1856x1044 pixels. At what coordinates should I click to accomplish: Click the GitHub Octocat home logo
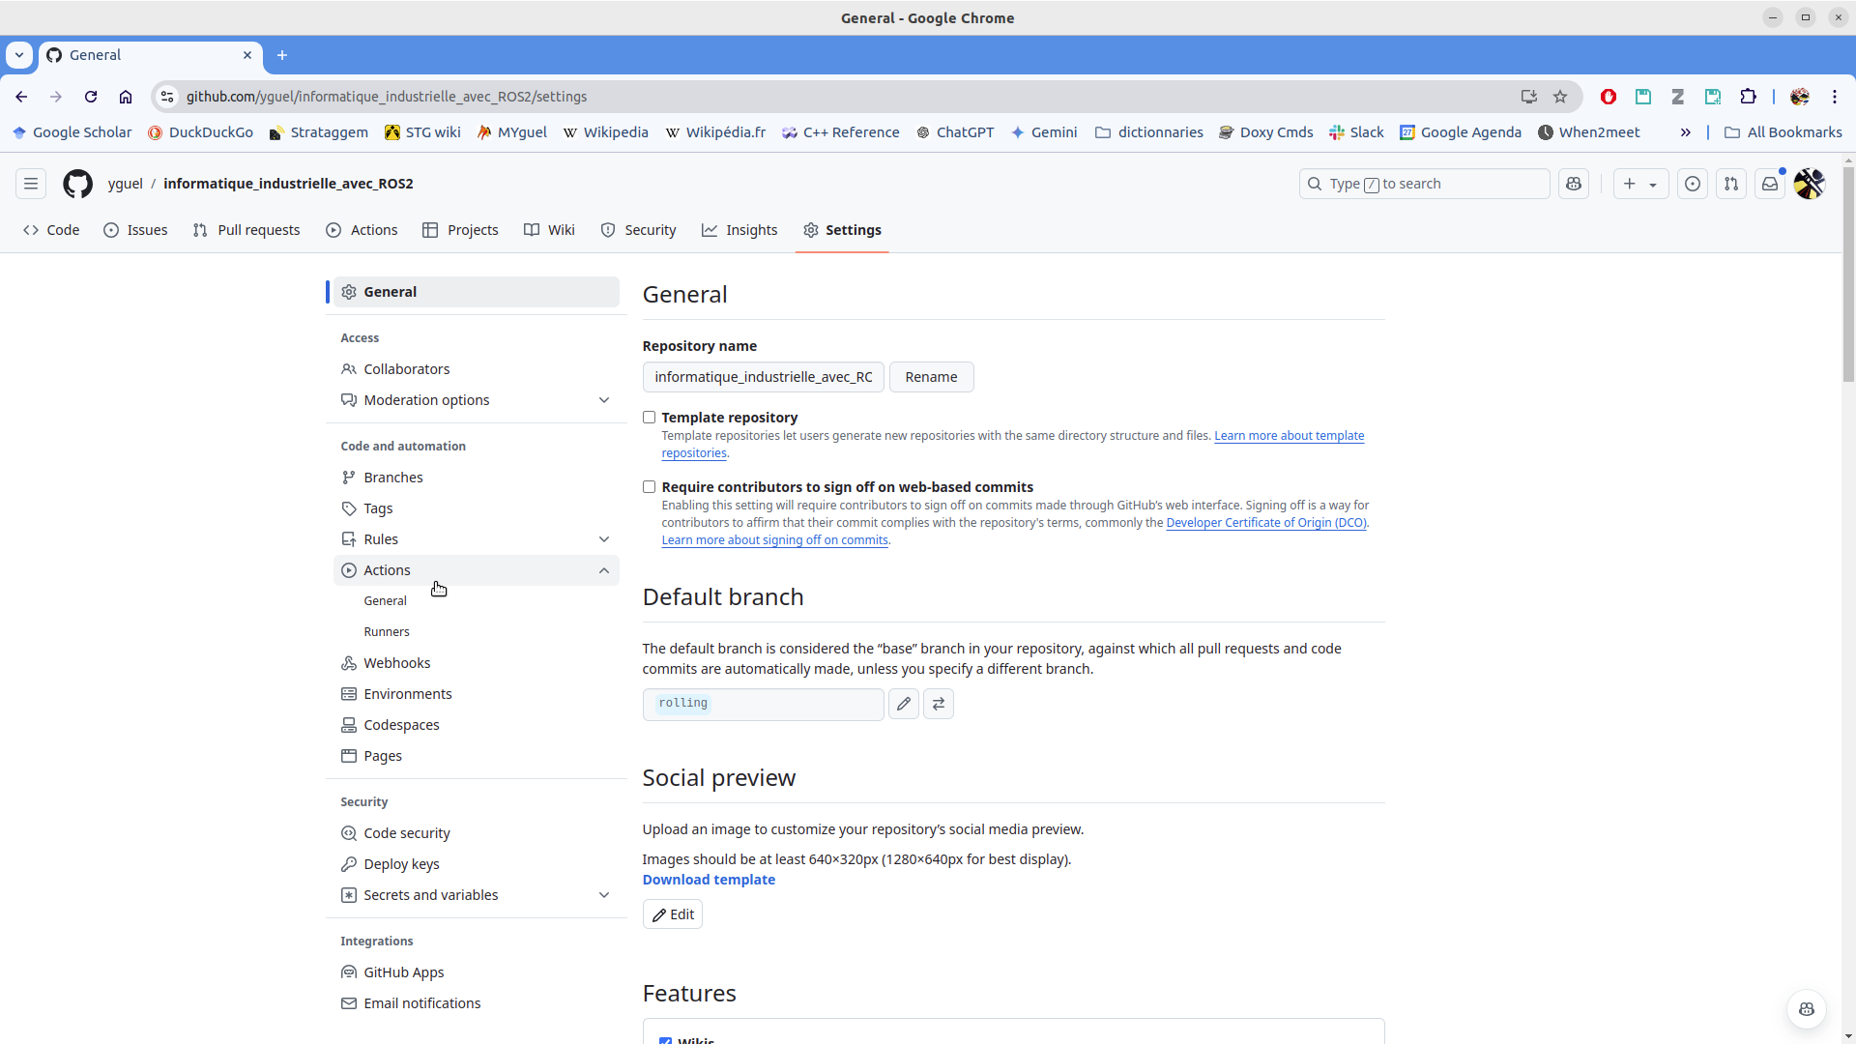pyautogui.click(x=77, y=184)
